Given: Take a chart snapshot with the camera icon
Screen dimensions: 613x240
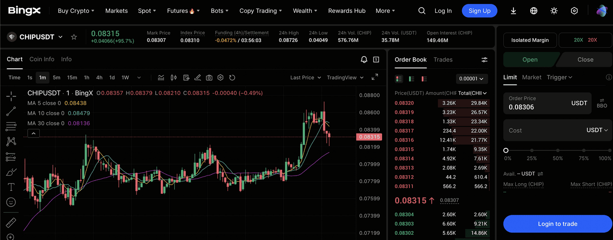Looking at the screenshot, I should 209,77.
